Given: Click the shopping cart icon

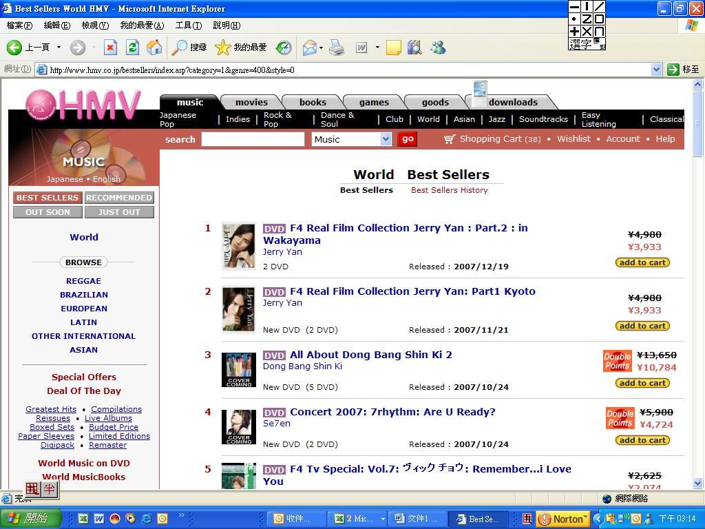Looking at the screenshot, I should [450, 139].
